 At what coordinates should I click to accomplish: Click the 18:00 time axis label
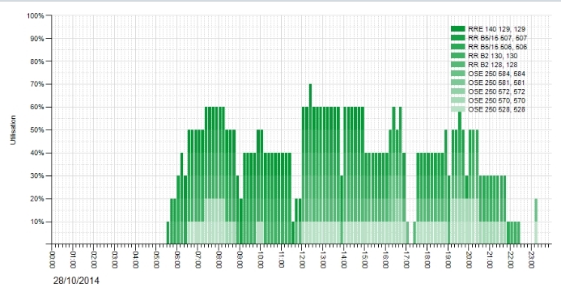(427, 259)
